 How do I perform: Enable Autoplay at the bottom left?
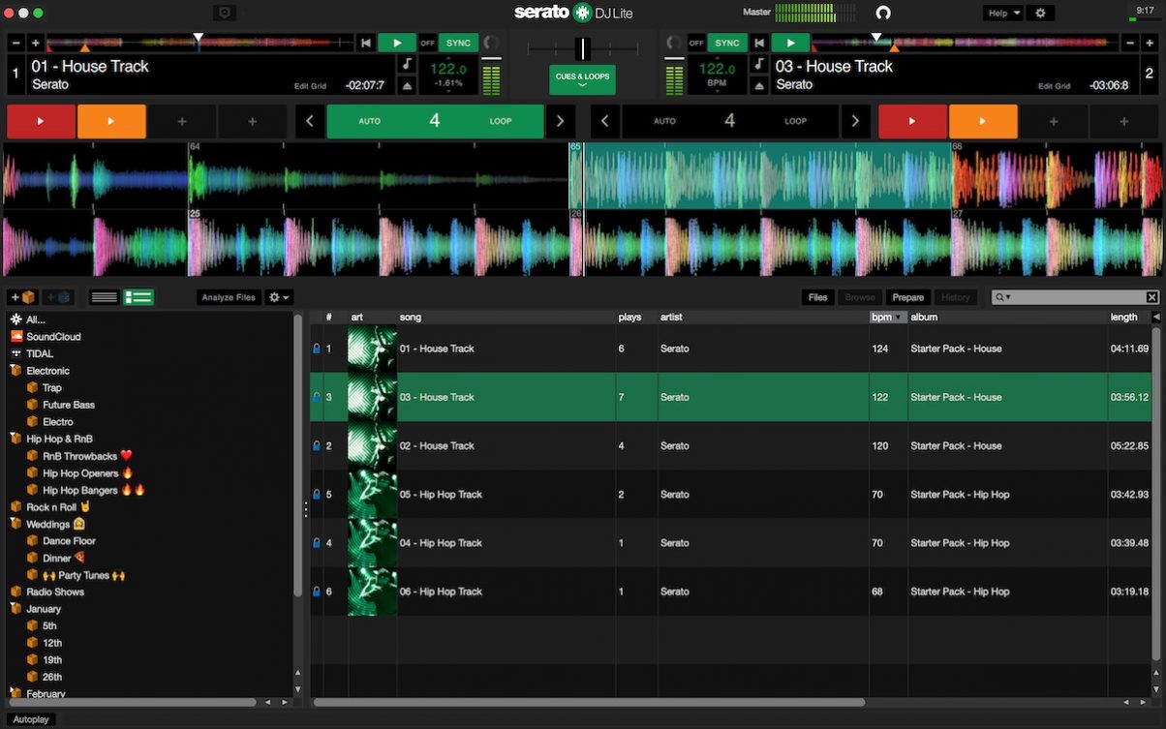[x=31, y=719]
